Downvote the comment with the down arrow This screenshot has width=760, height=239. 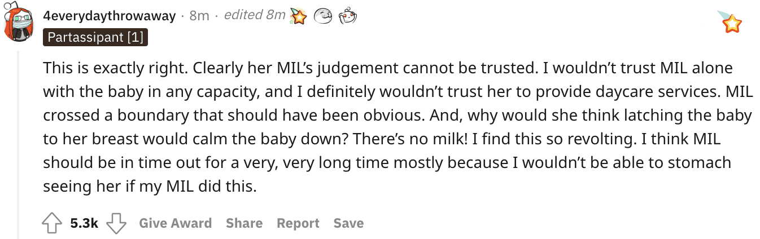pos(116,223)
